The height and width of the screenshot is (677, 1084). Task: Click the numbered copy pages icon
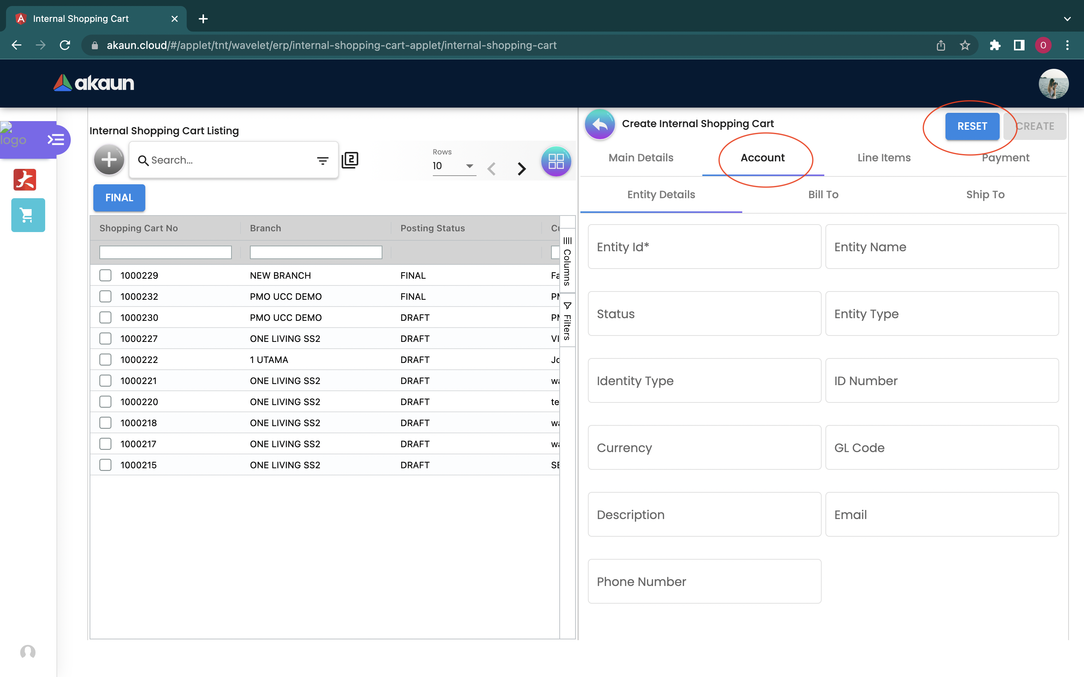tap(350, 160)
